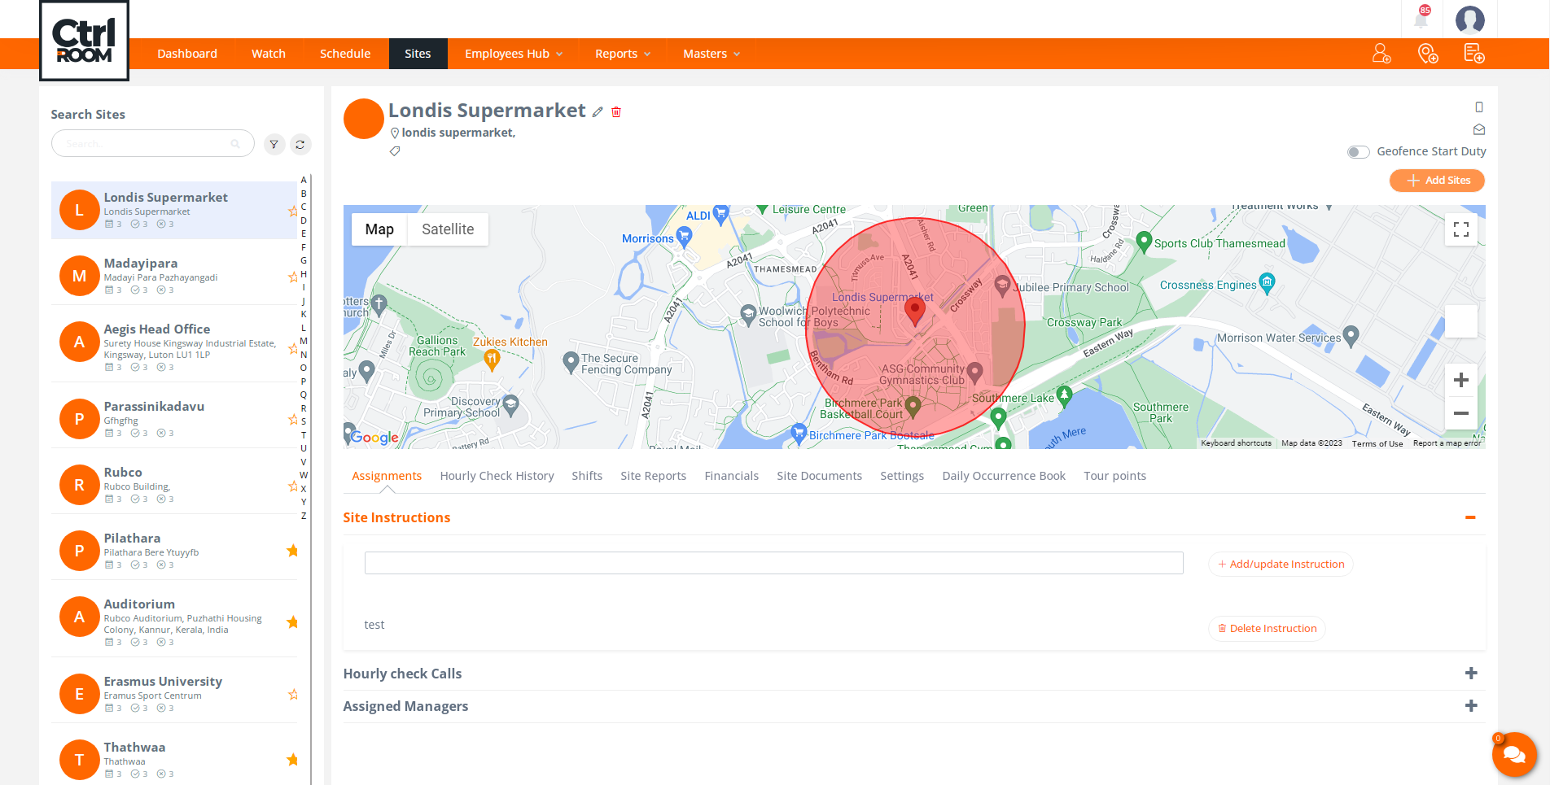The height and width of the screenshot is (785, 1550).
Task: Jump to letter M in alphabet index
Action: point(304,341)
